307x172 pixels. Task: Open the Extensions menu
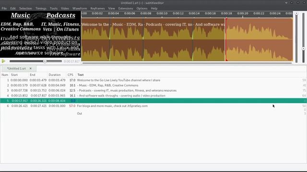[126, 9]
